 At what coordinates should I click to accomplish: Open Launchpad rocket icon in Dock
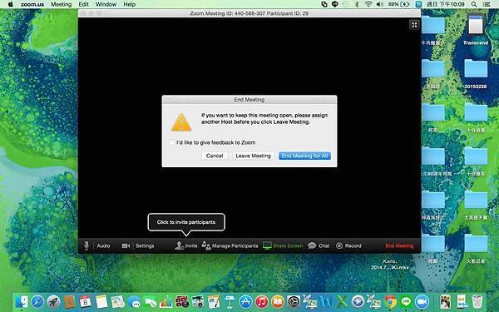[53, 301]
